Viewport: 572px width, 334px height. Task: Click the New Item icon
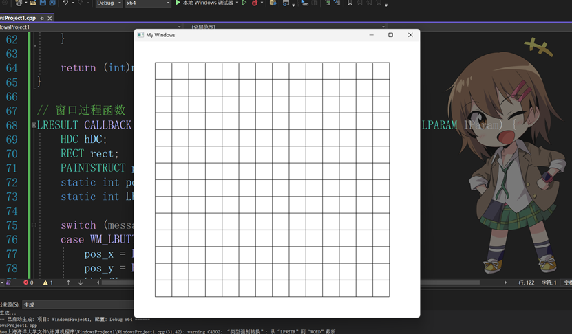pos(19,3)
